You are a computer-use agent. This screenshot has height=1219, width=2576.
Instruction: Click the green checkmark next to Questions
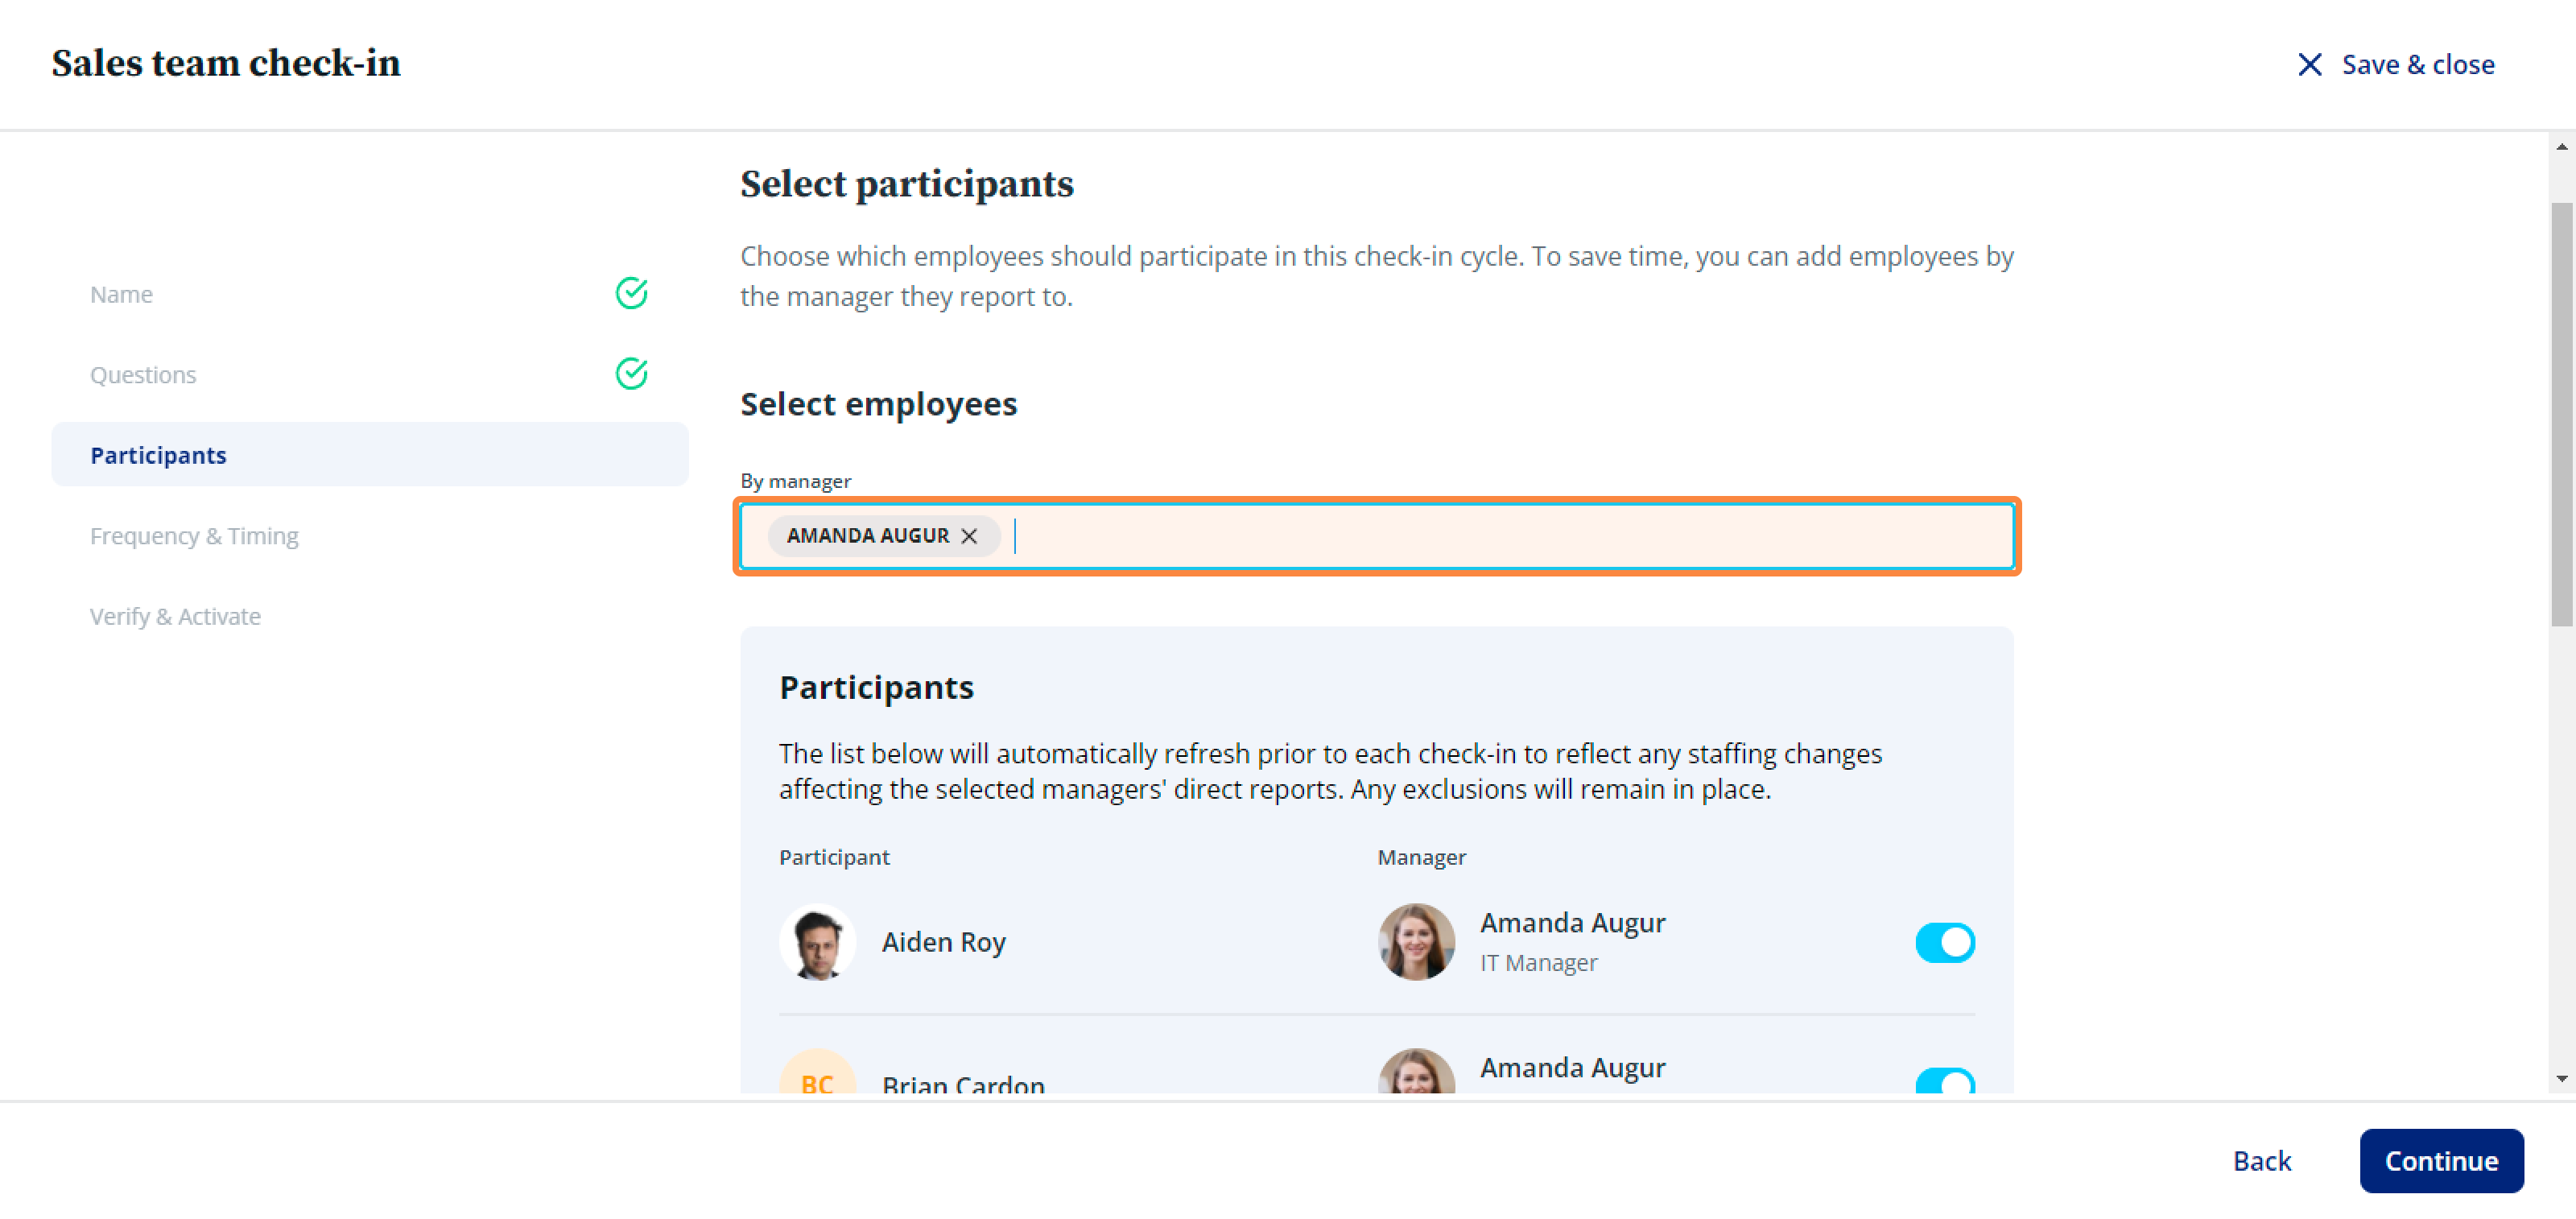point(631,374)
